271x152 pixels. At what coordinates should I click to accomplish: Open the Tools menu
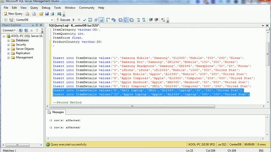pyautogui.click(x=58, y=8)
